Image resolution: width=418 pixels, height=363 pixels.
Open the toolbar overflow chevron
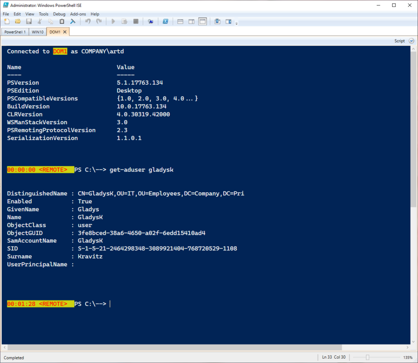pyautogui.click(x=236, y=23)
